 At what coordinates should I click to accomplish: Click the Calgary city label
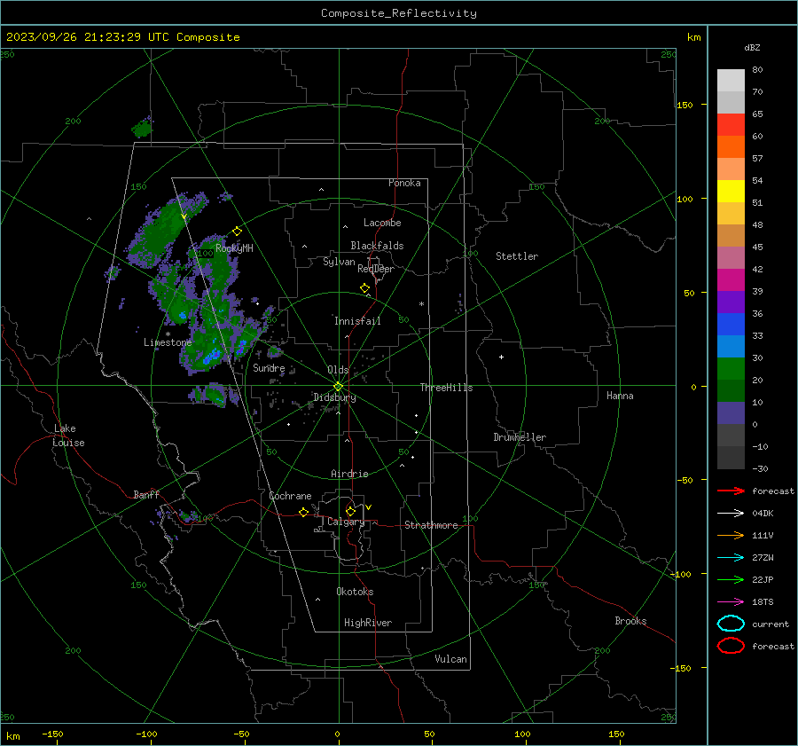click(346, 522)
